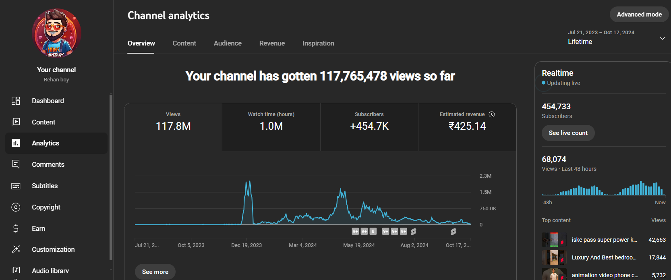Viewport: 671px width, 280px height.
Task: Expand the Lifetime date range dropdown
Action: (x=662, y=38)
